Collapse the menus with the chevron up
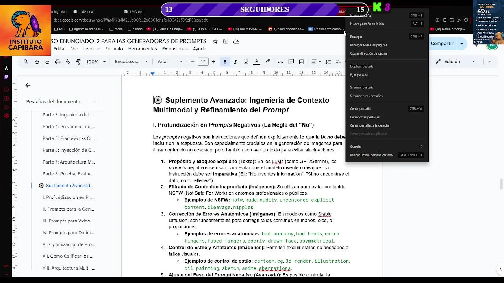Viewport: 504px width, 283px height. 489,62
